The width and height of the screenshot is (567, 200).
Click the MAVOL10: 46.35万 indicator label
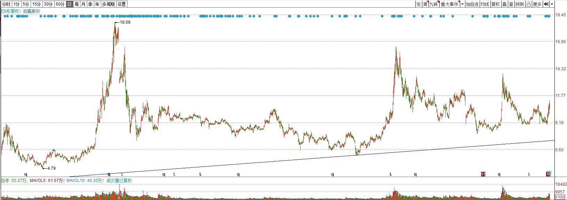86,181
